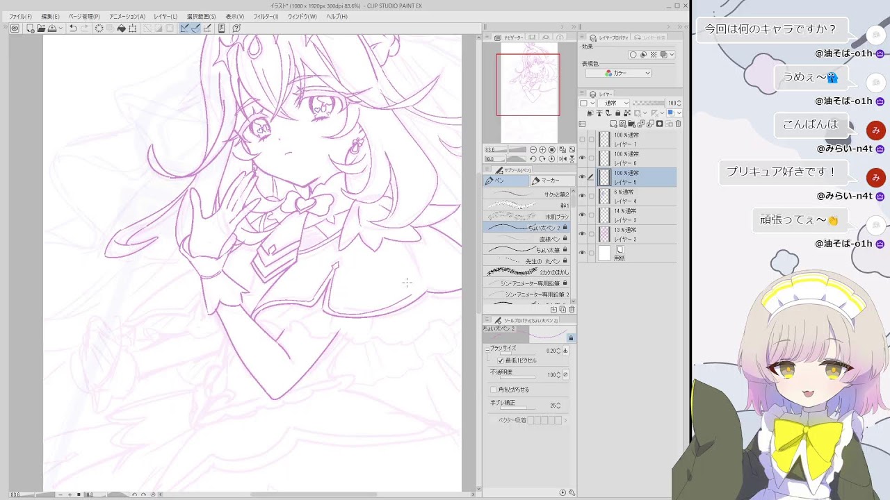Zoom in in the Navigator panel
The height and width of the screenshot is (500, 890).
[x=542, y=150]
